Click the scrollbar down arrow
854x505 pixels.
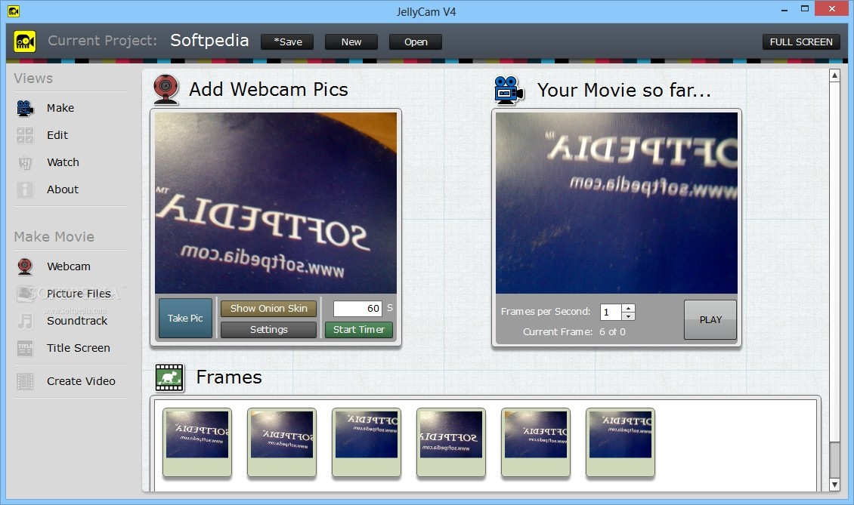pos(834,485)
